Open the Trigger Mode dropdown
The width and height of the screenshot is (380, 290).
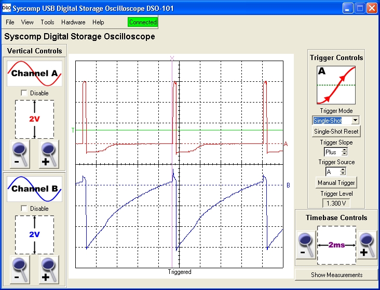point(355,120)
